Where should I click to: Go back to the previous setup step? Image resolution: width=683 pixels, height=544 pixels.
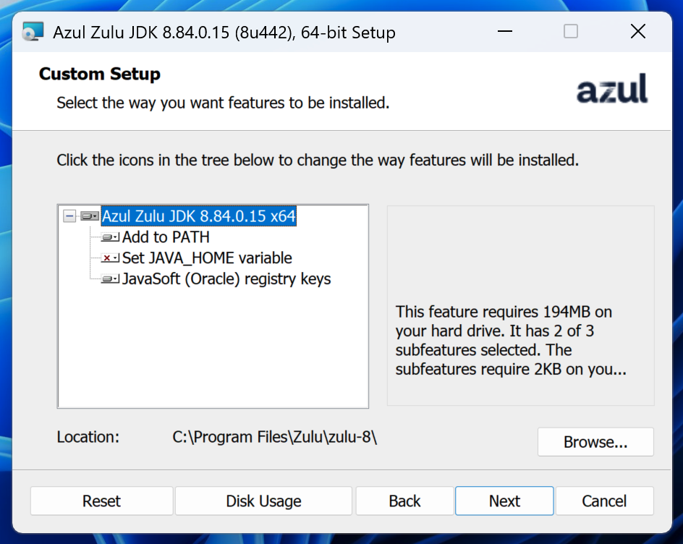[x=404, y=501]
